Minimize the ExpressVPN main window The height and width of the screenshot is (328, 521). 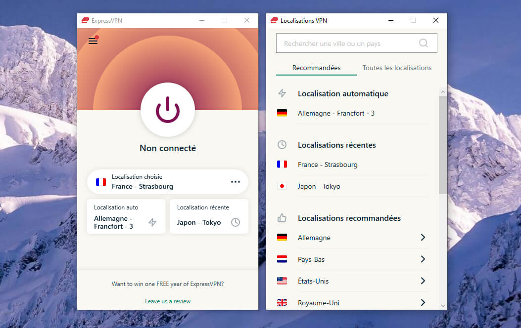click(x=202, y=21)
